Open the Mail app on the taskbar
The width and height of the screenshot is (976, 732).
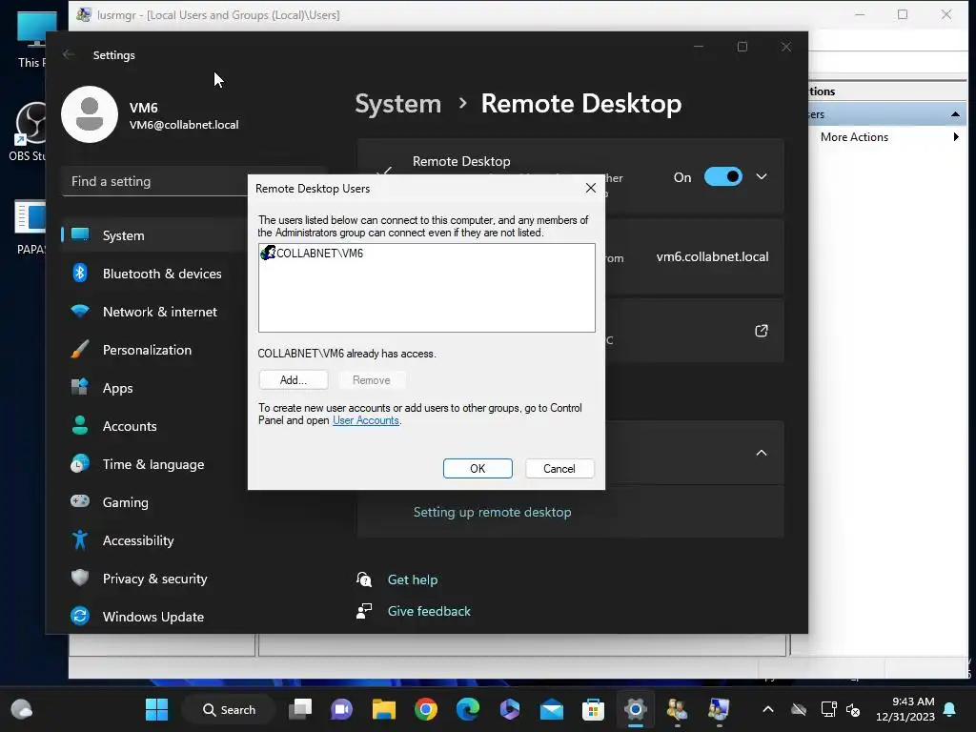552,709
